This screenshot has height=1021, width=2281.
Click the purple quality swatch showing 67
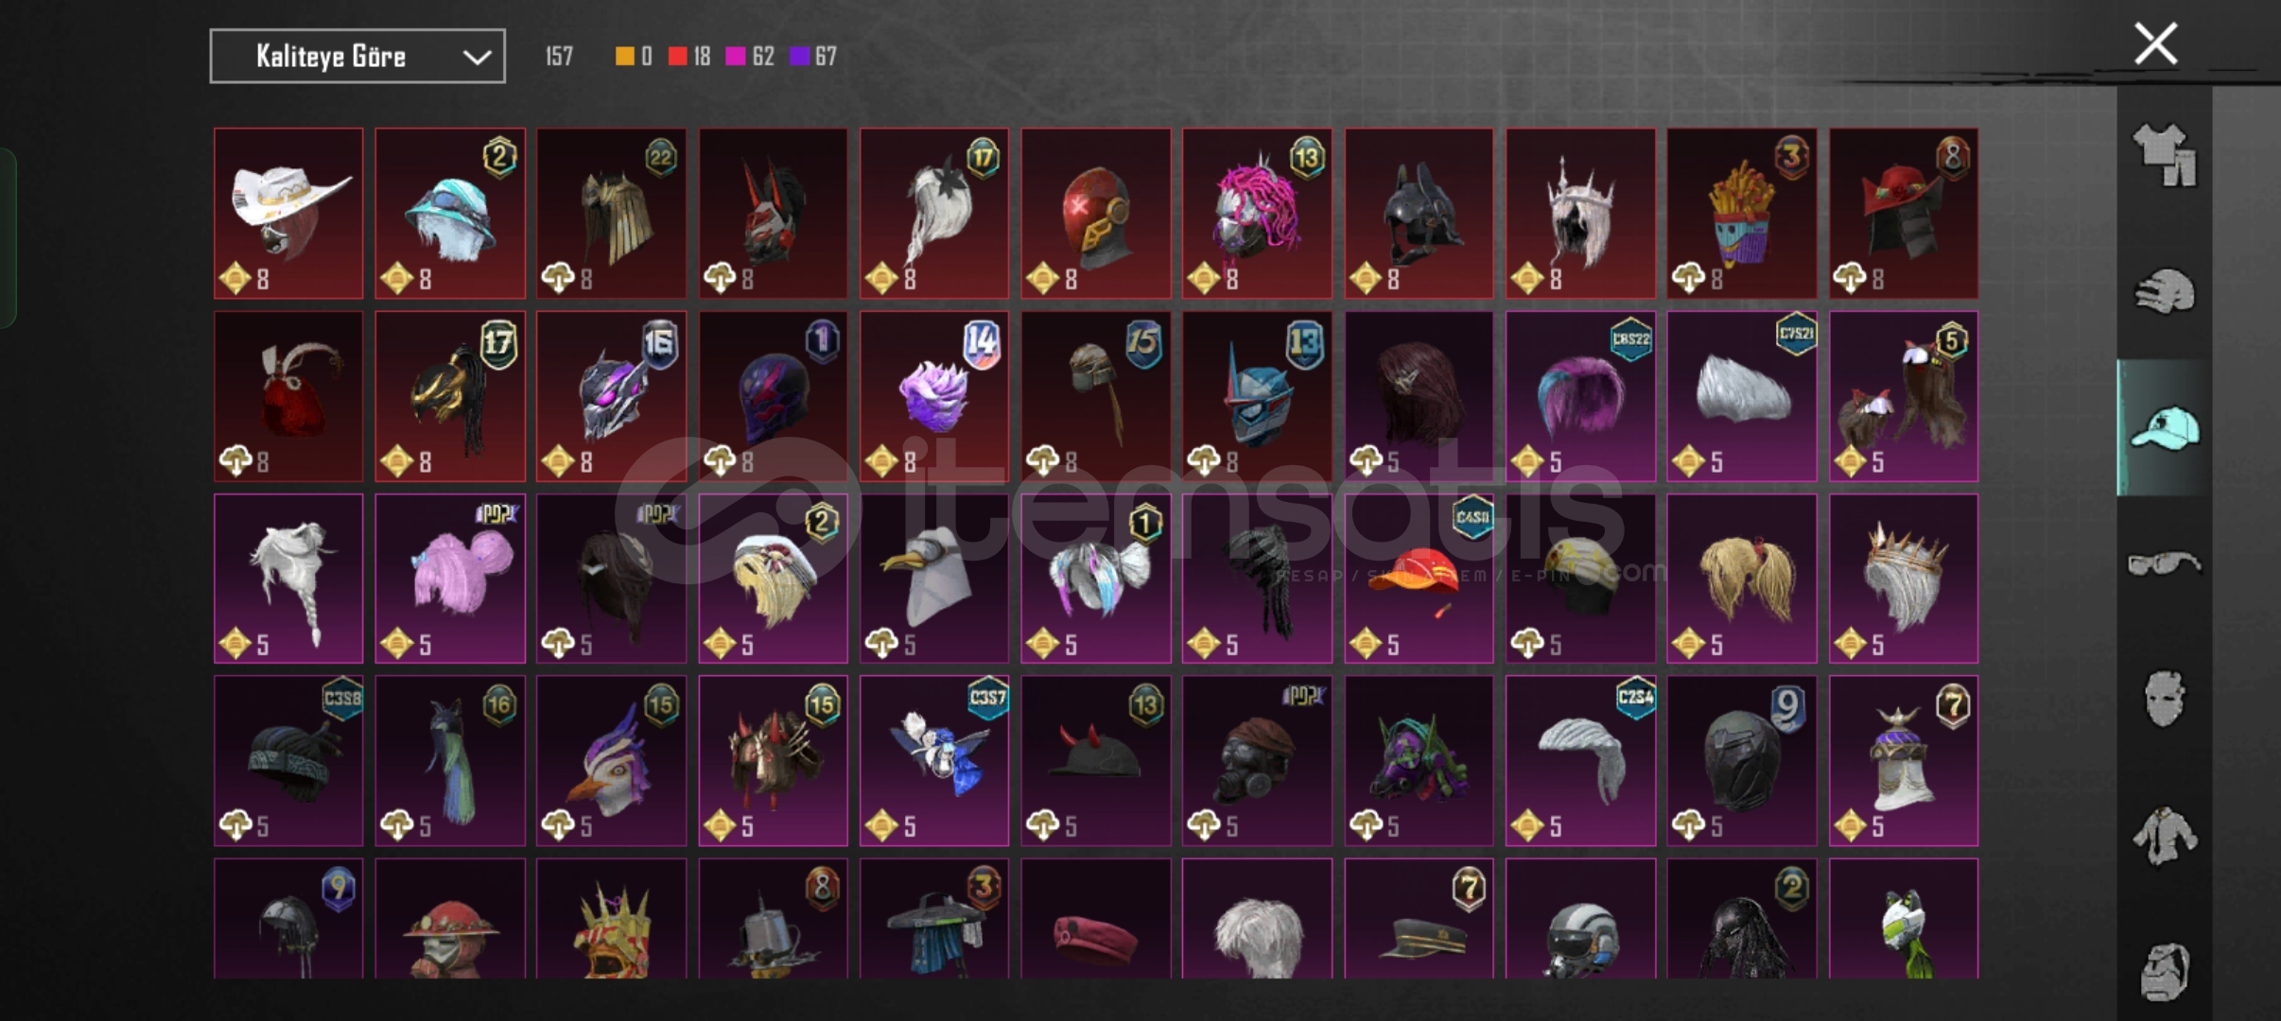tap(799, 57)
